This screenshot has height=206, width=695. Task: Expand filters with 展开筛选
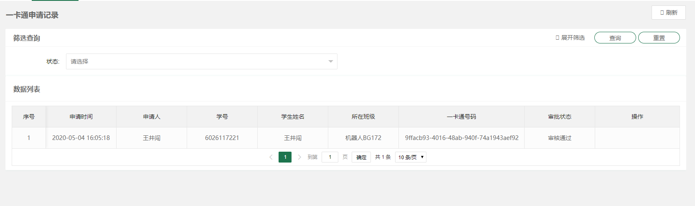point(570,38)
